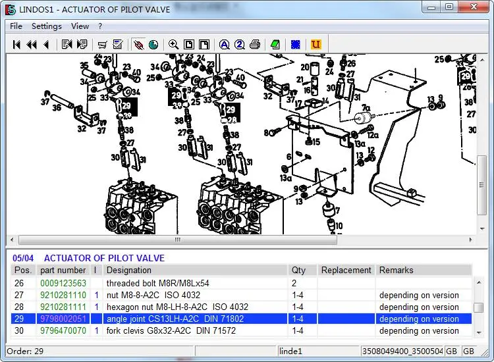Click the page corner view icon
Viewport: 494px width, 362px height.
[204, 44]
